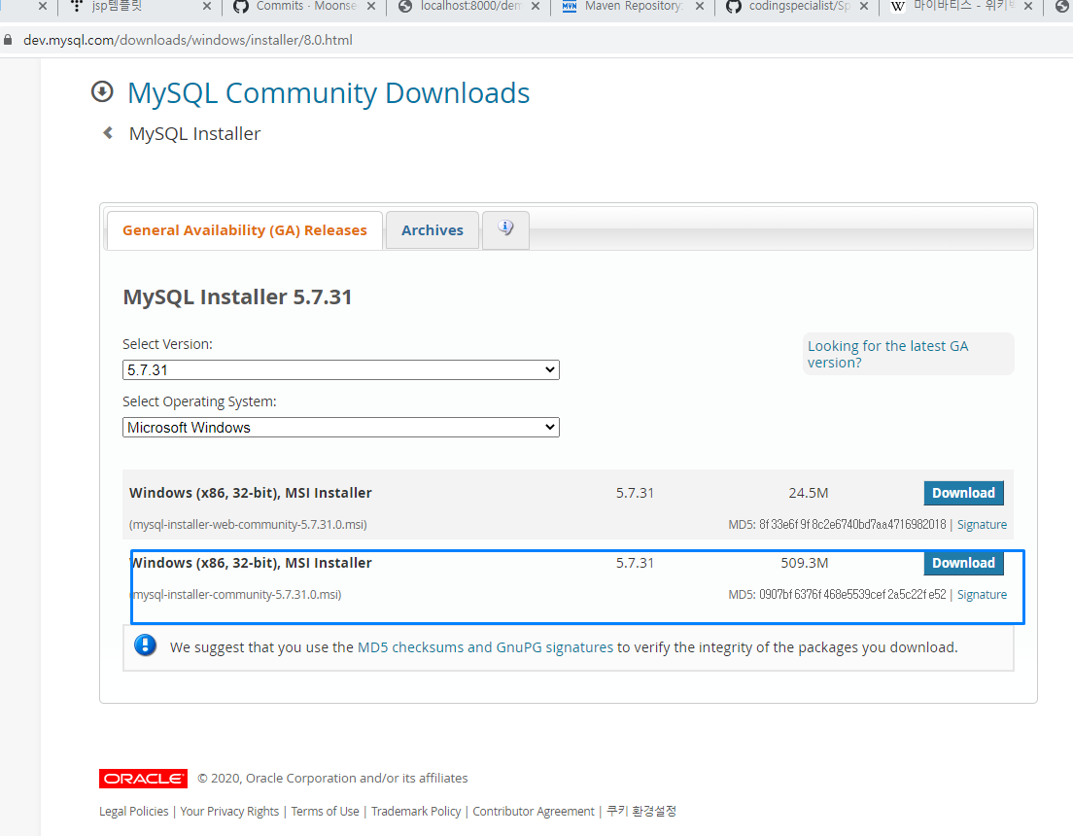Open Signature link for the web-community installer
Image resolution: width=1073 pixels, height=836 pixels.
pyautogui.click(x=982, y=525)
